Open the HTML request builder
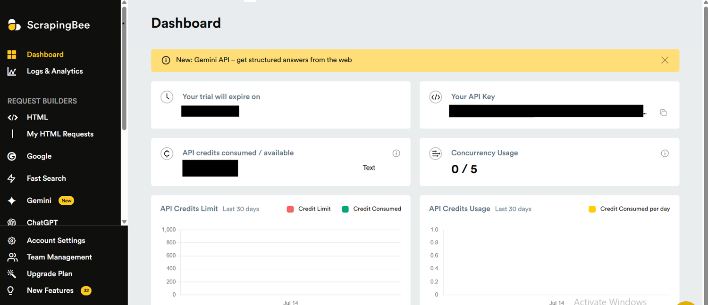The height and width of the screenshot is (305, 708). [x=37, y=118]
